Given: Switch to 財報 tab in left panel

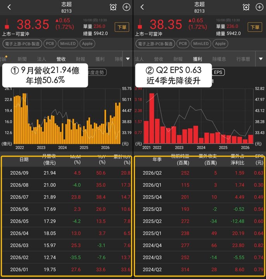Looking at the screenshot, I should pos(81,59).
